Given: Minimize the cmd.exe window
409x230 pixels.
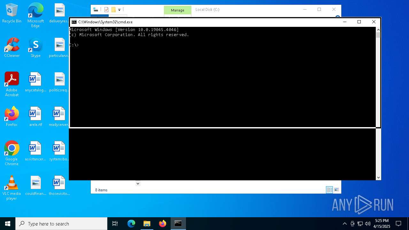Looking at the screenshot, I should point(344,22).
